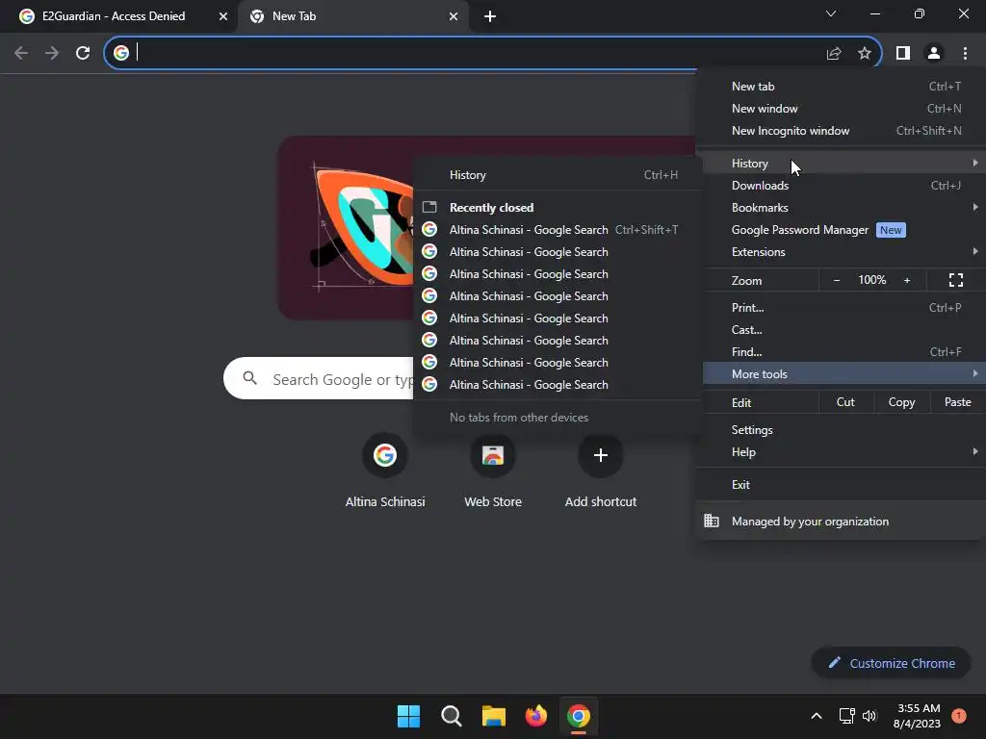Open full History with Ctrl+H entry

(x=558, y=175)
